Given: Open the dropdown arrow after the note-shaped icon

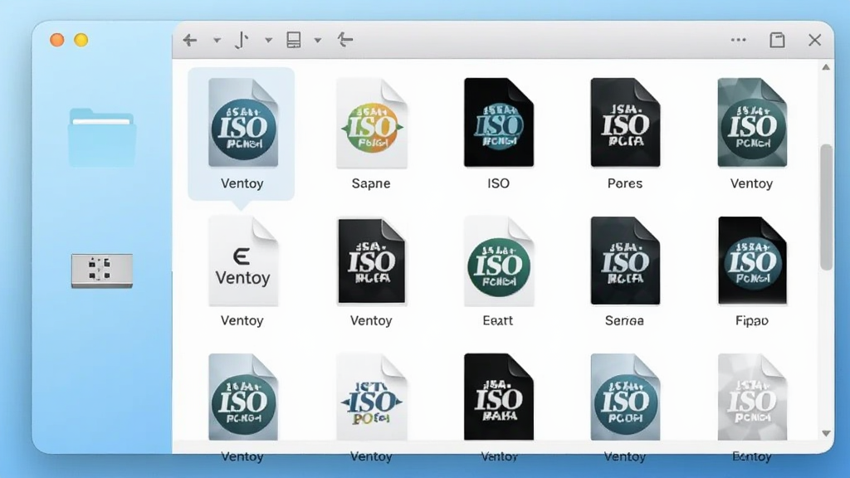Looking at the screenshot, I should pos(268,40).
